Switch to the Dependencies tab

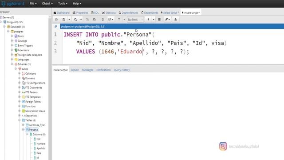pos(128,13)
